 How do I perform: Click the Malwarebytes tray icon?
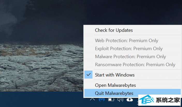[102, 100]
